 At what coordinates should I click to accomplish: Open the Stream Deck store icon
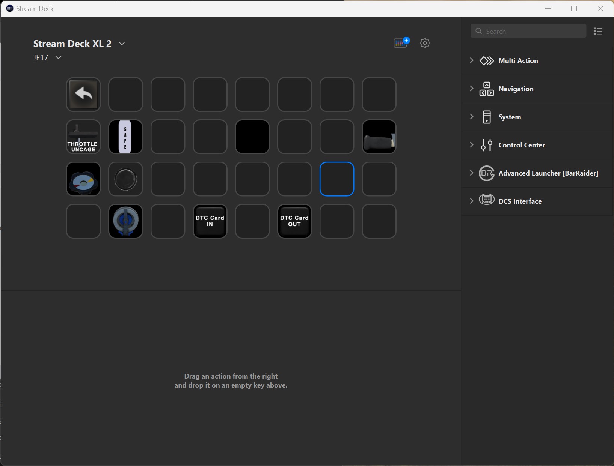click(x=401, y=43)
